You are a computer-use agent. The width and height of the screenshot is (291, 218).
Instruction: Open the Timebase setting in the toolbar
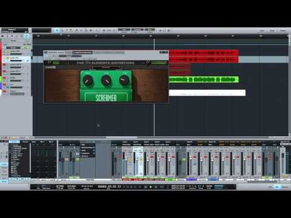[x=138, y=30]
